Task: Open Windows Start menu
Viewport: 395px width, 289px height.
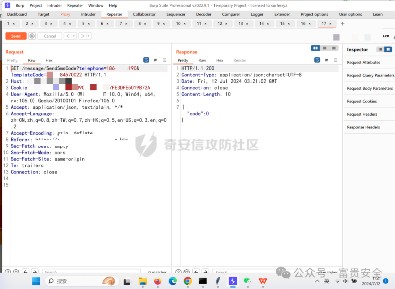Action: tap(36, 281)
